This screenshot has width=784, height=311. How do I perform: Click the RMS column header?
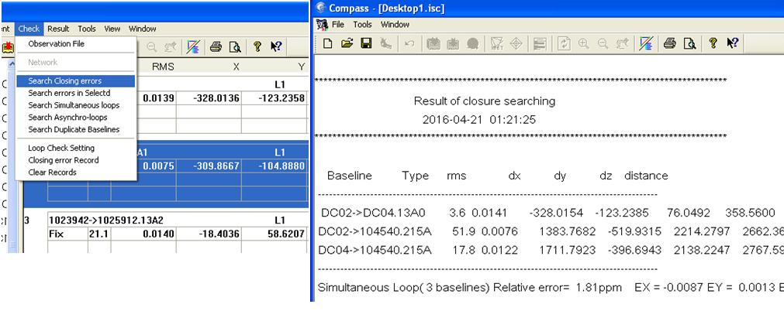[163, 67]
